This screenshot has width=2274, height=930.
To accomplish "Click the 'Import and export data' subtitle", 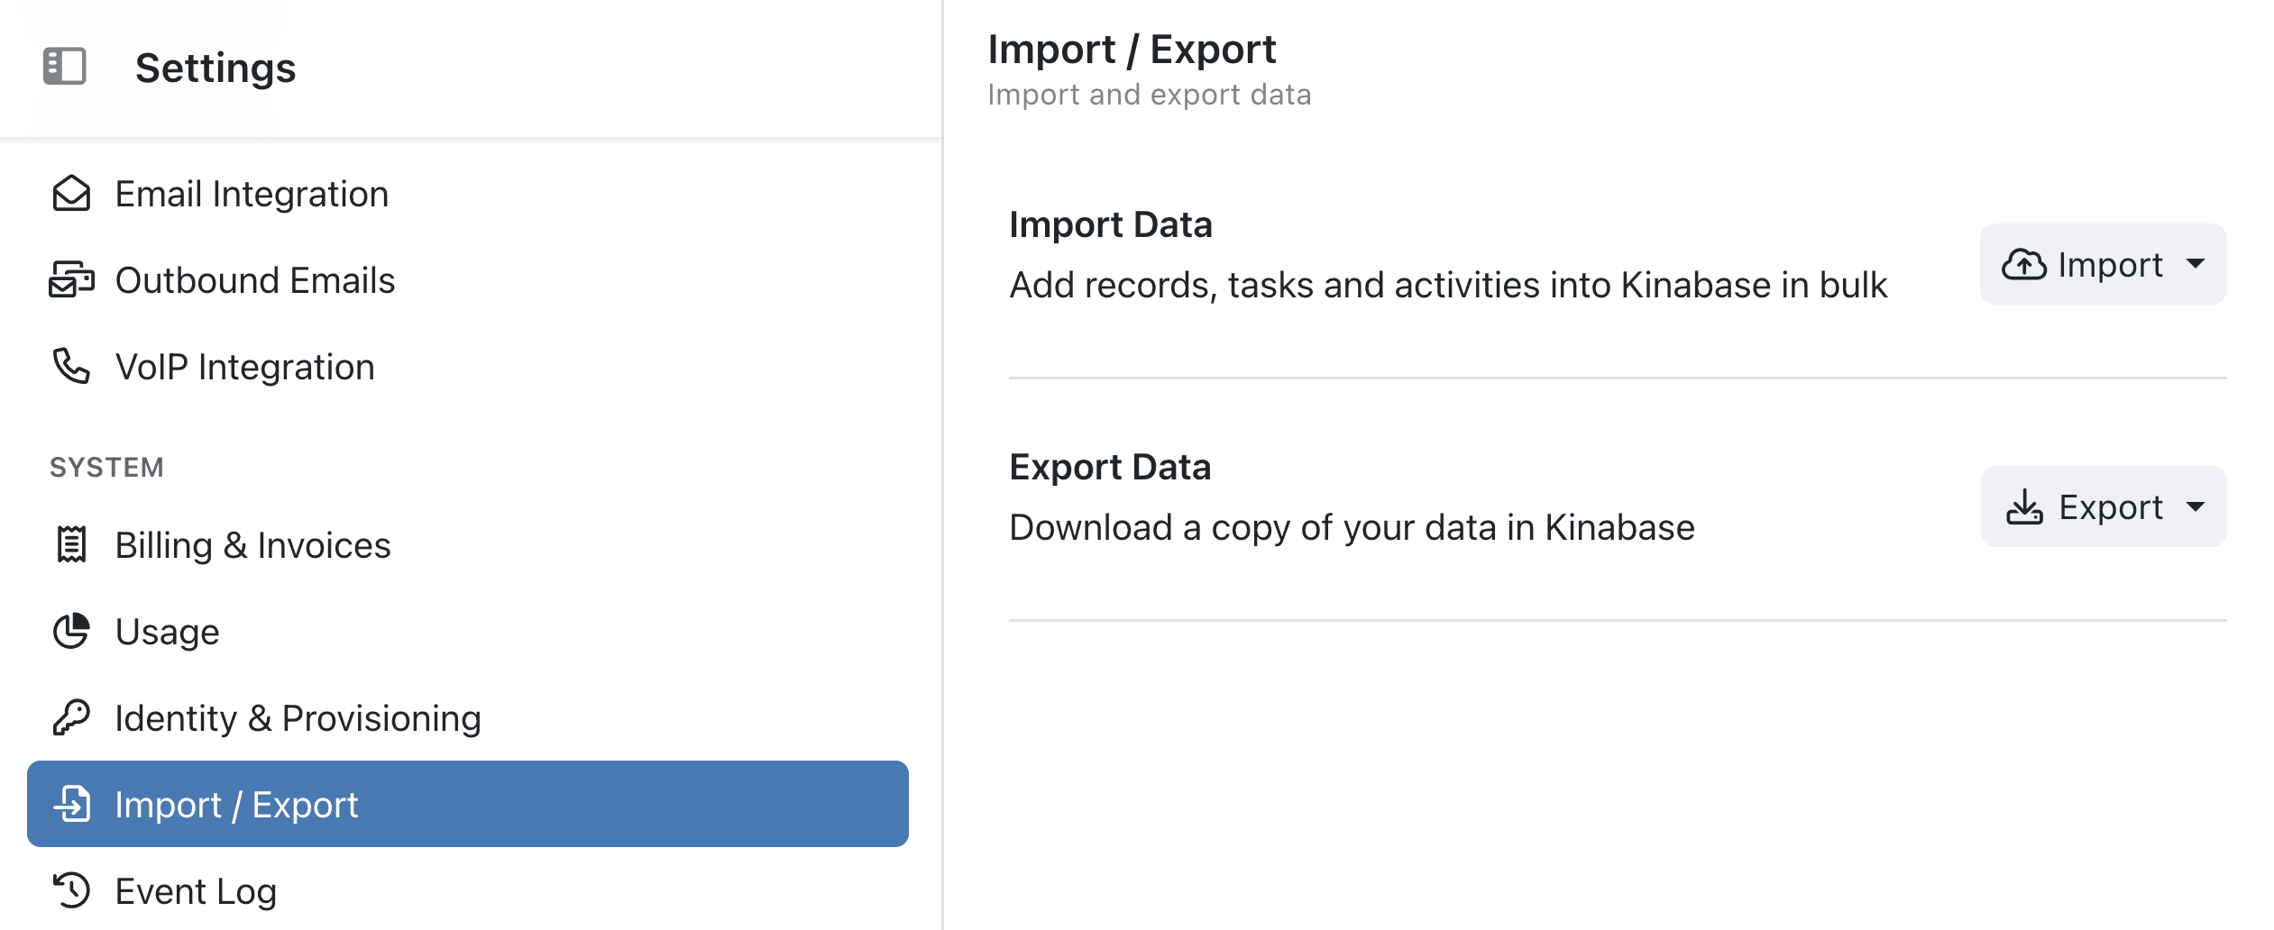I will [x=1150, y=95].
